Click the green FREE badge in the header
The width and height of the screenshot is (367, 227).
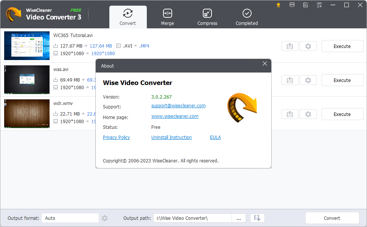click(76, 10)
